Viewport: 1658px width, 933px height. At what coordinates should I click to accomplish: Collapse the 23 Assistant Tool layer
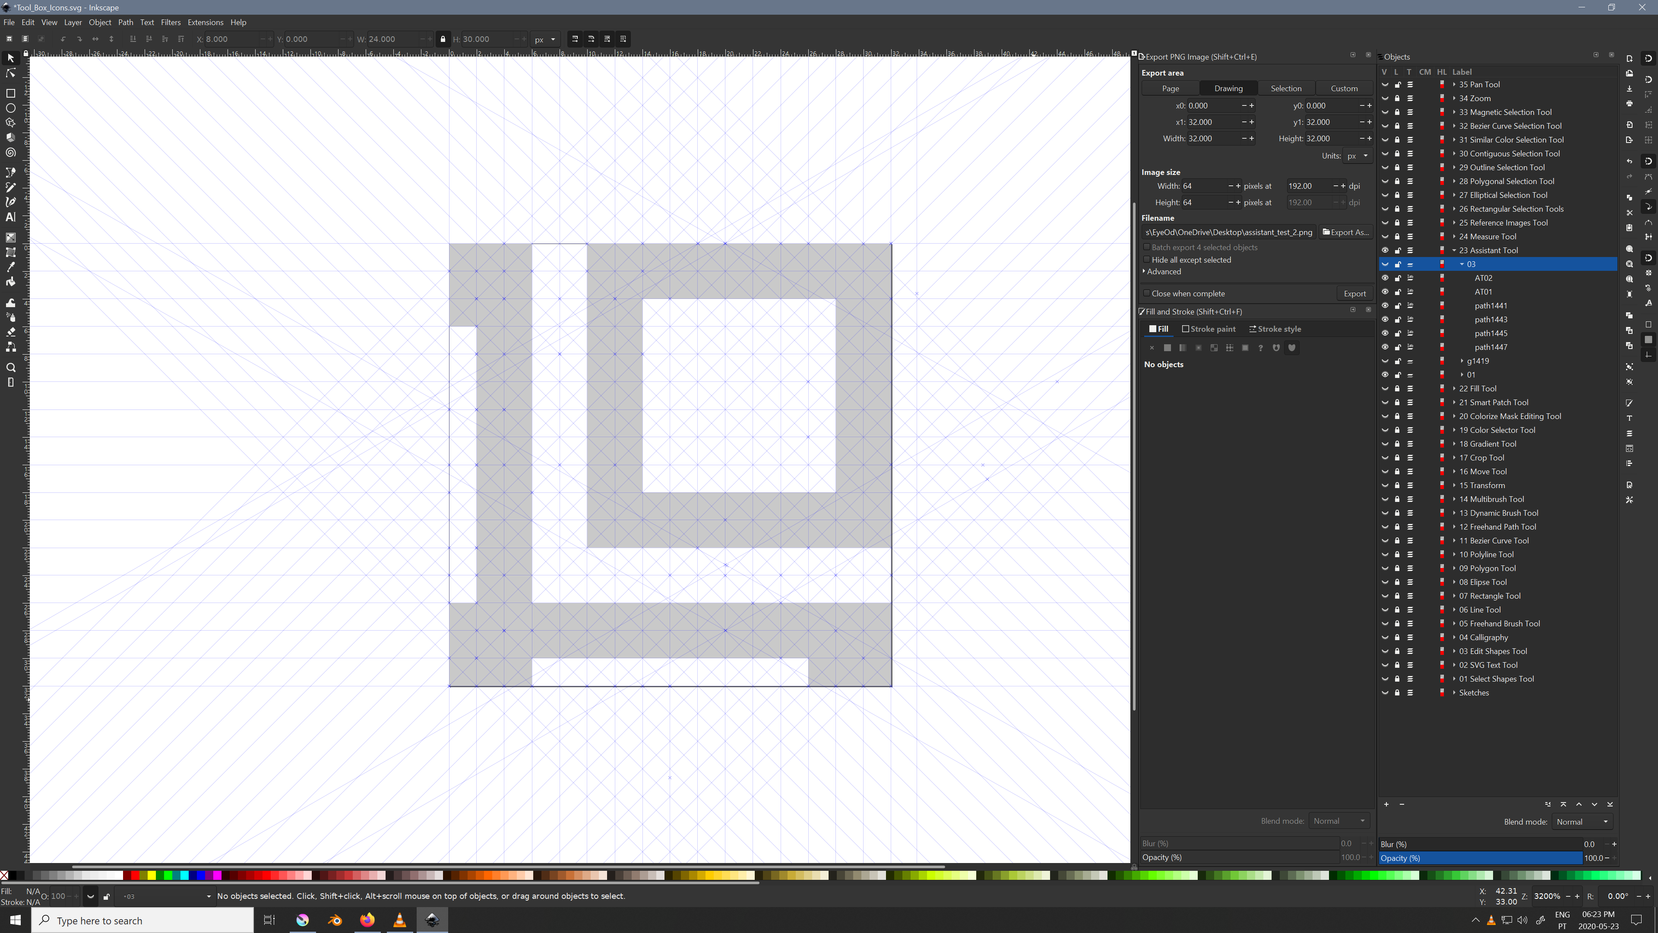tap(1454, 251)
